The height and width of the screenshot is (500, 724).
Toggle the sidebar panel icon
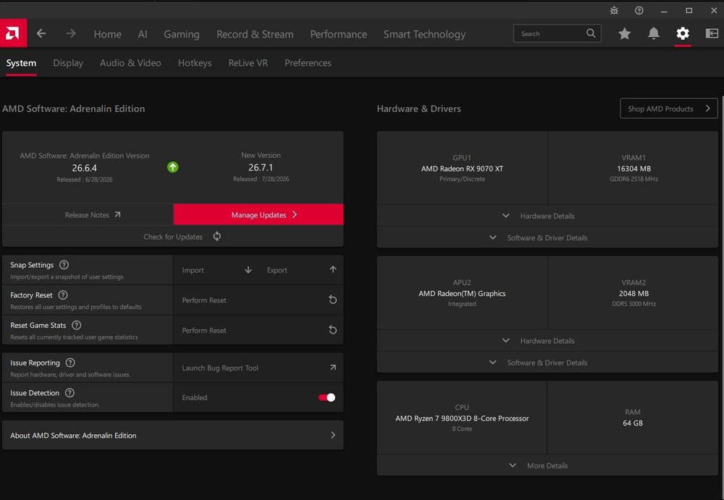point(712,33)
